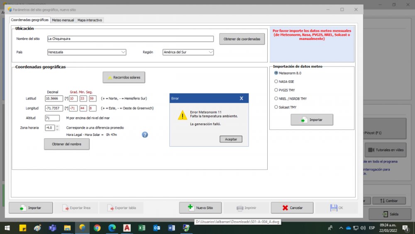
Task: Click the Nombre del sitio text field
Action: [x=130, y=39]
